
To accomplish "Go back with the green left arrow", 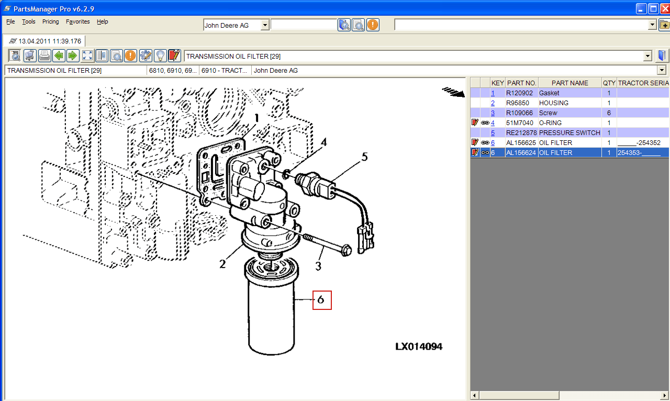I will click(59, 56).
